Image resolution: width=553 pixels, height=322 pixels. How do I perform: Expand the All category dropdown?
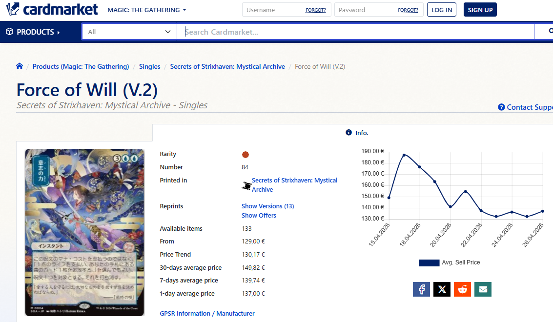click(129, 32)
